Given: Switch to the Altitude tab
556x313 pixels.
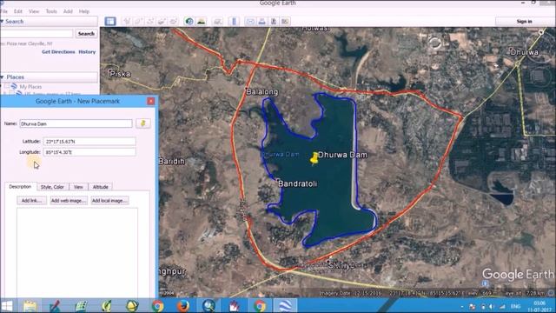Looking at the screenshot, I should coord(101,187).
